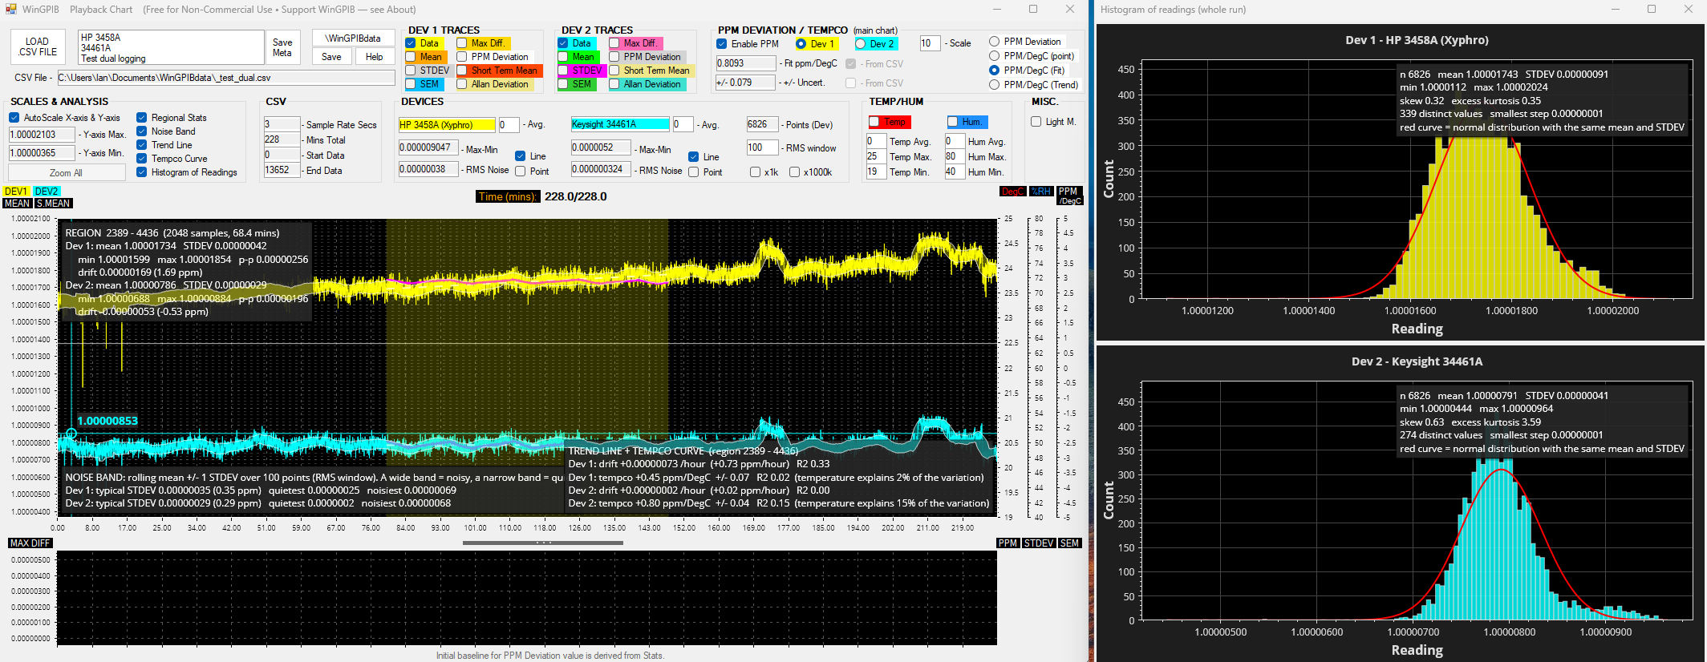The width and height of the screenshot is (1707, 662).
Task: Toggle the Tempco Curve checkbox
Action: click(142, 159)
